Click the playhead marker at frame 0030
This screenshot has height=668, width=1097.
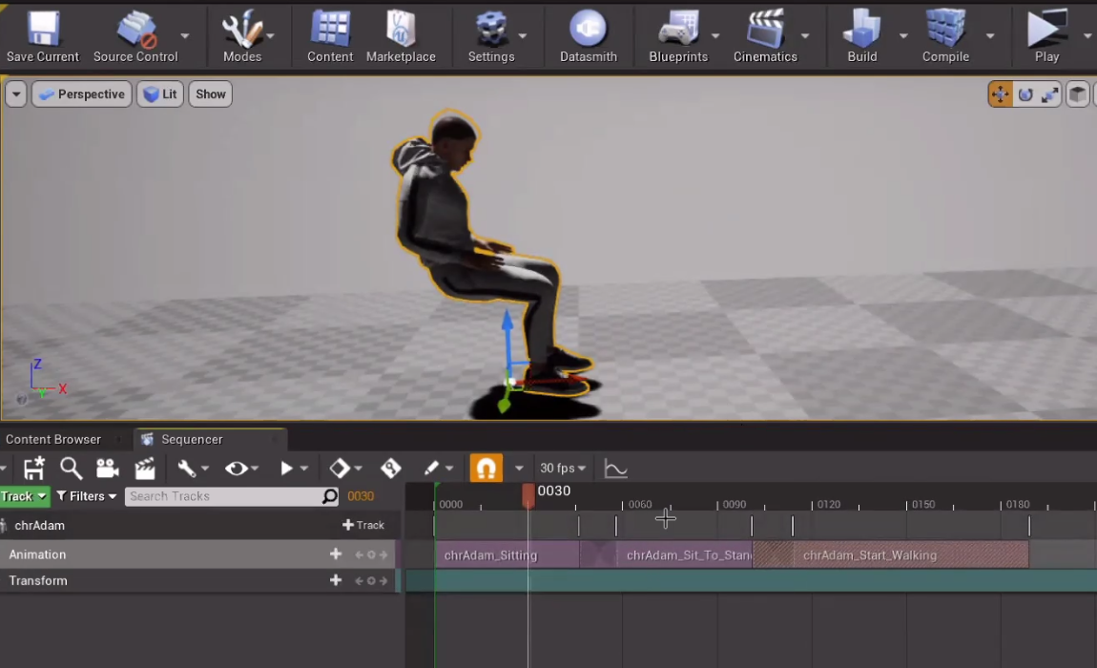pos(530,492)
